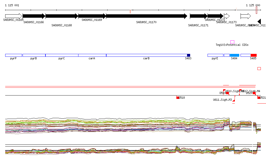Click the light blue S484 segment

(x=234, y=55)
